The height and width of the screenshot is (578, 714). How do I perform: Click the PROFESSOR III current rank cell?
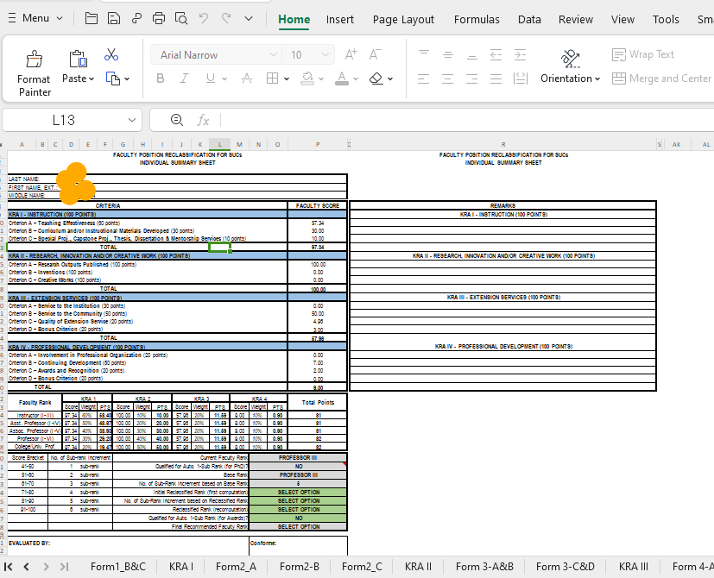point(298,458)
